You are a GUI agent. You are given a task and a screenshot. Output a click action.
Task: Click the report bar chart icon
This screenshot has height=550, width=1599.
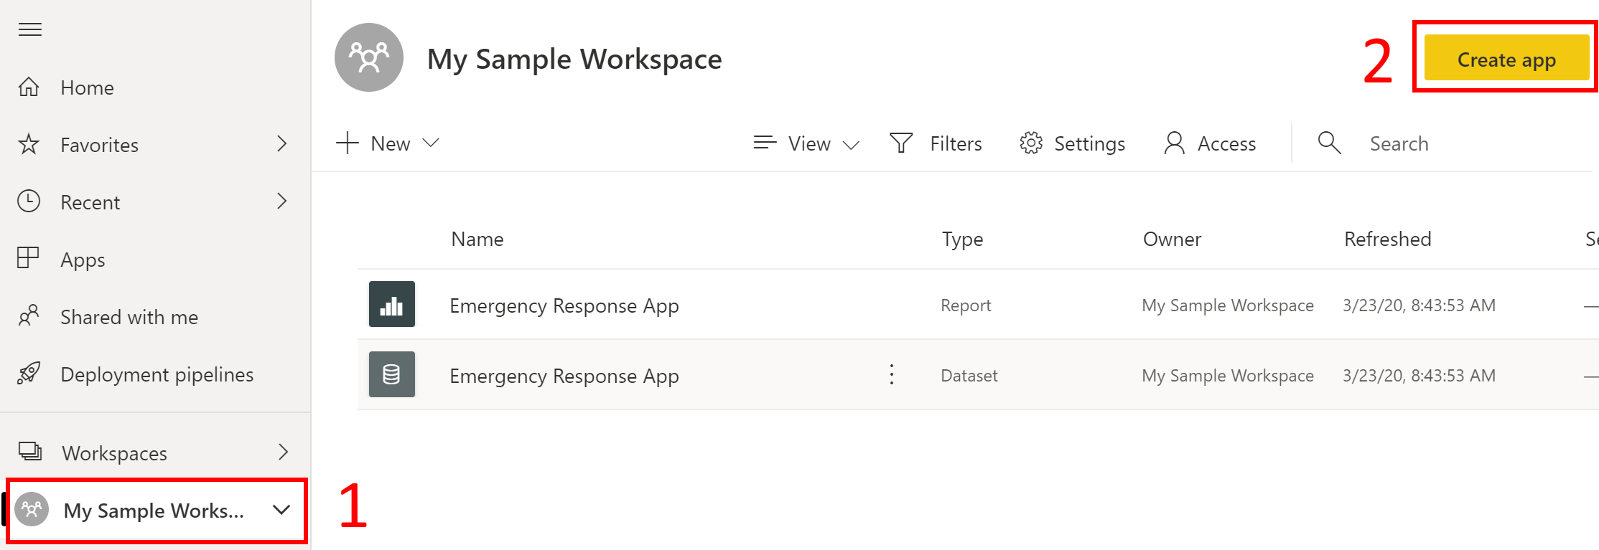[x=392, y=304]
